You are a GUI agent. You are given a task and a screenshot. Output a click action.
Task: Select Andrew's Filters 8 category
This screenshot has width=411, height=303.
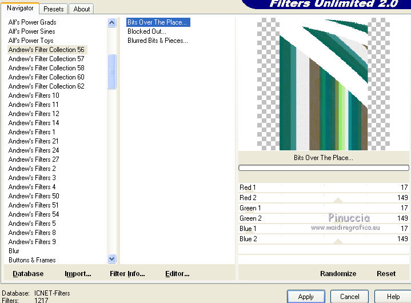point(32,233)
